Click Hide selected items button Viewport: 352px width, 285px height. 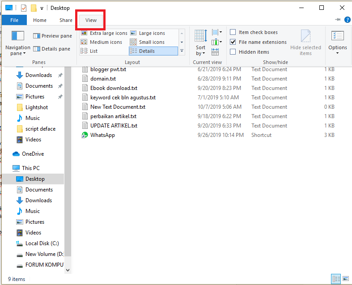(305, 43)
